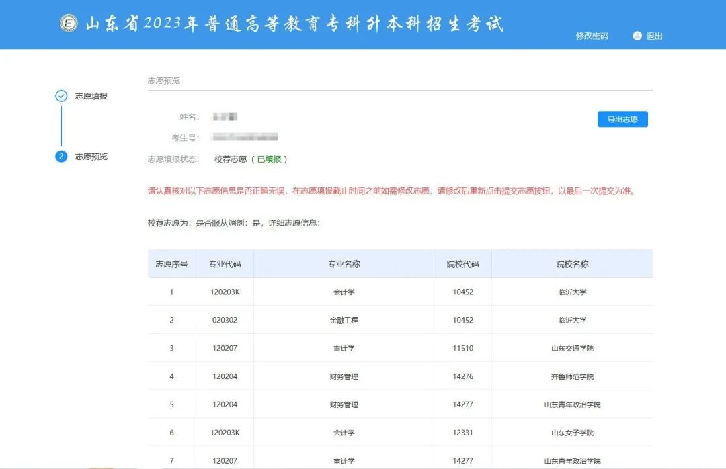Click the blurred name value after 姓名
This screenshot has width=726, height=469.
coord(225,117)
